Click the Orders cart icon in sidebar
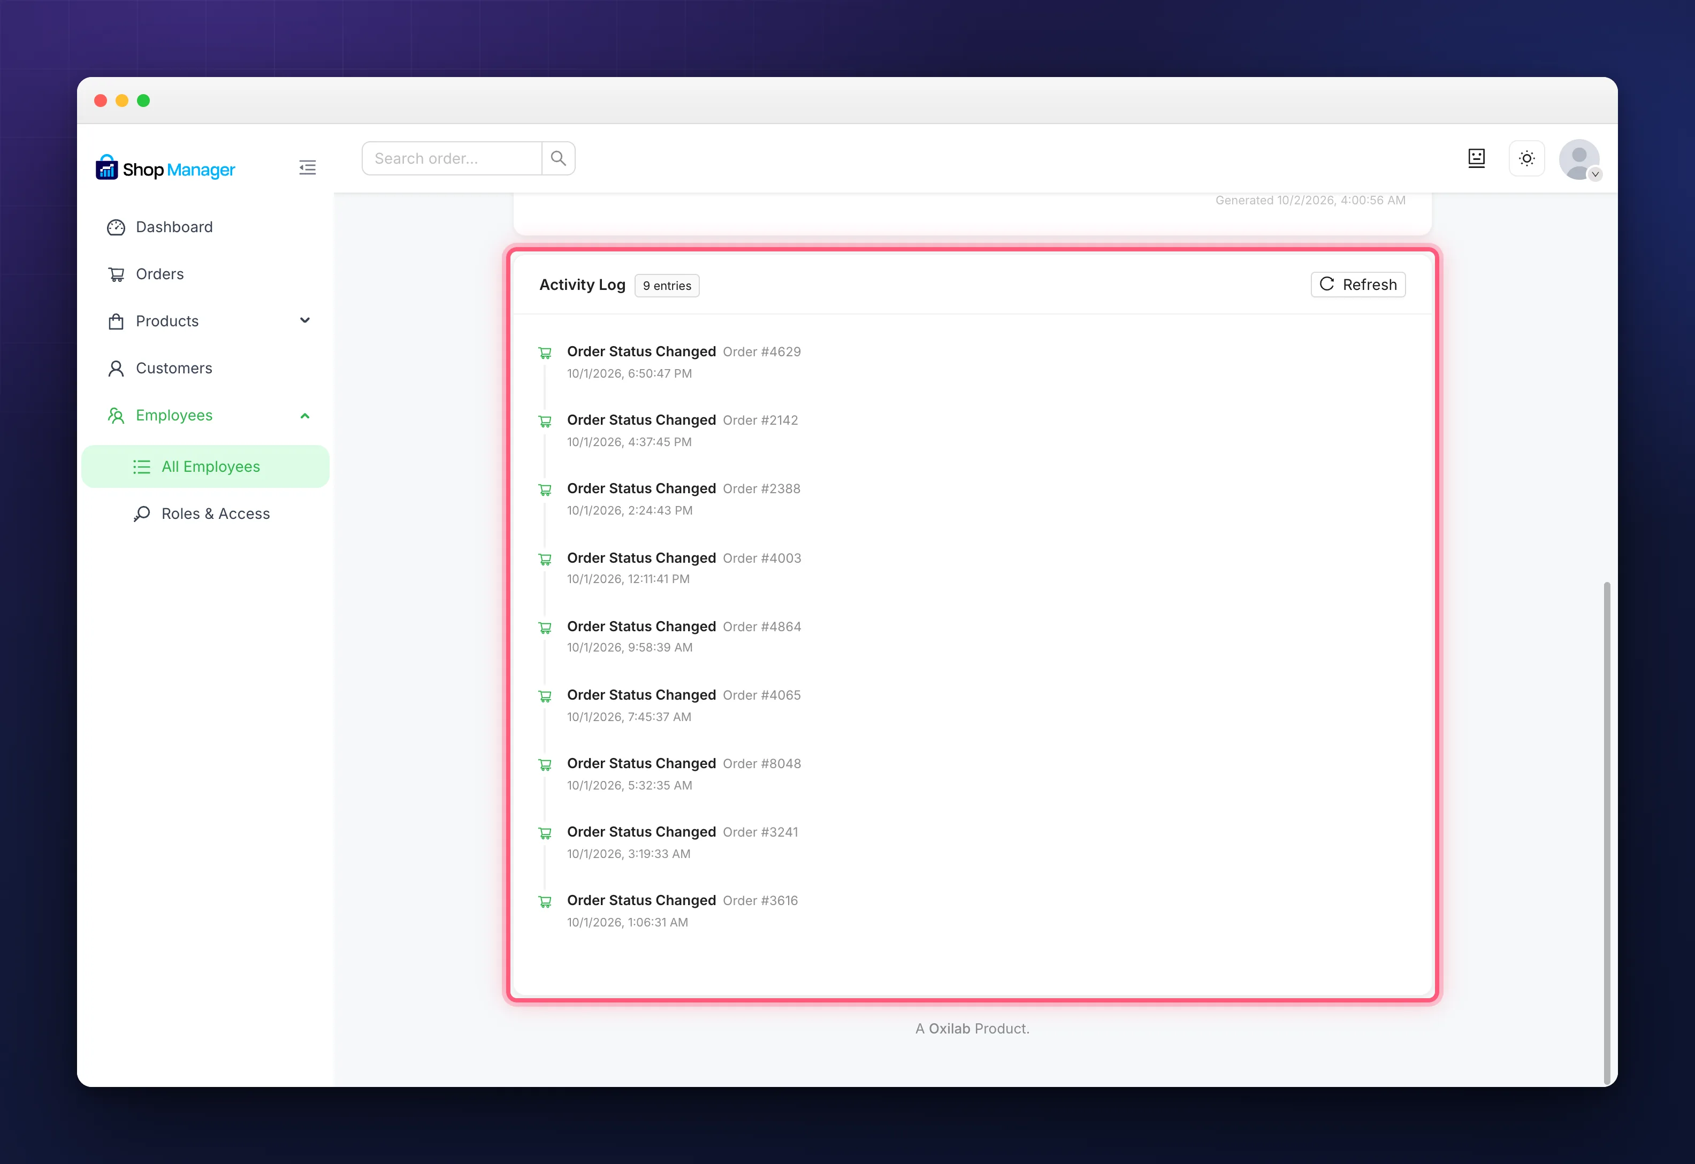The height and width of the screenshot is (1164, 1695). tap(116, 274)
